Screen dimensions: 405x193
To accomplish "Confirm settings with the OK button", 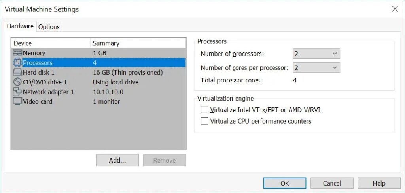I will (285, 183).
